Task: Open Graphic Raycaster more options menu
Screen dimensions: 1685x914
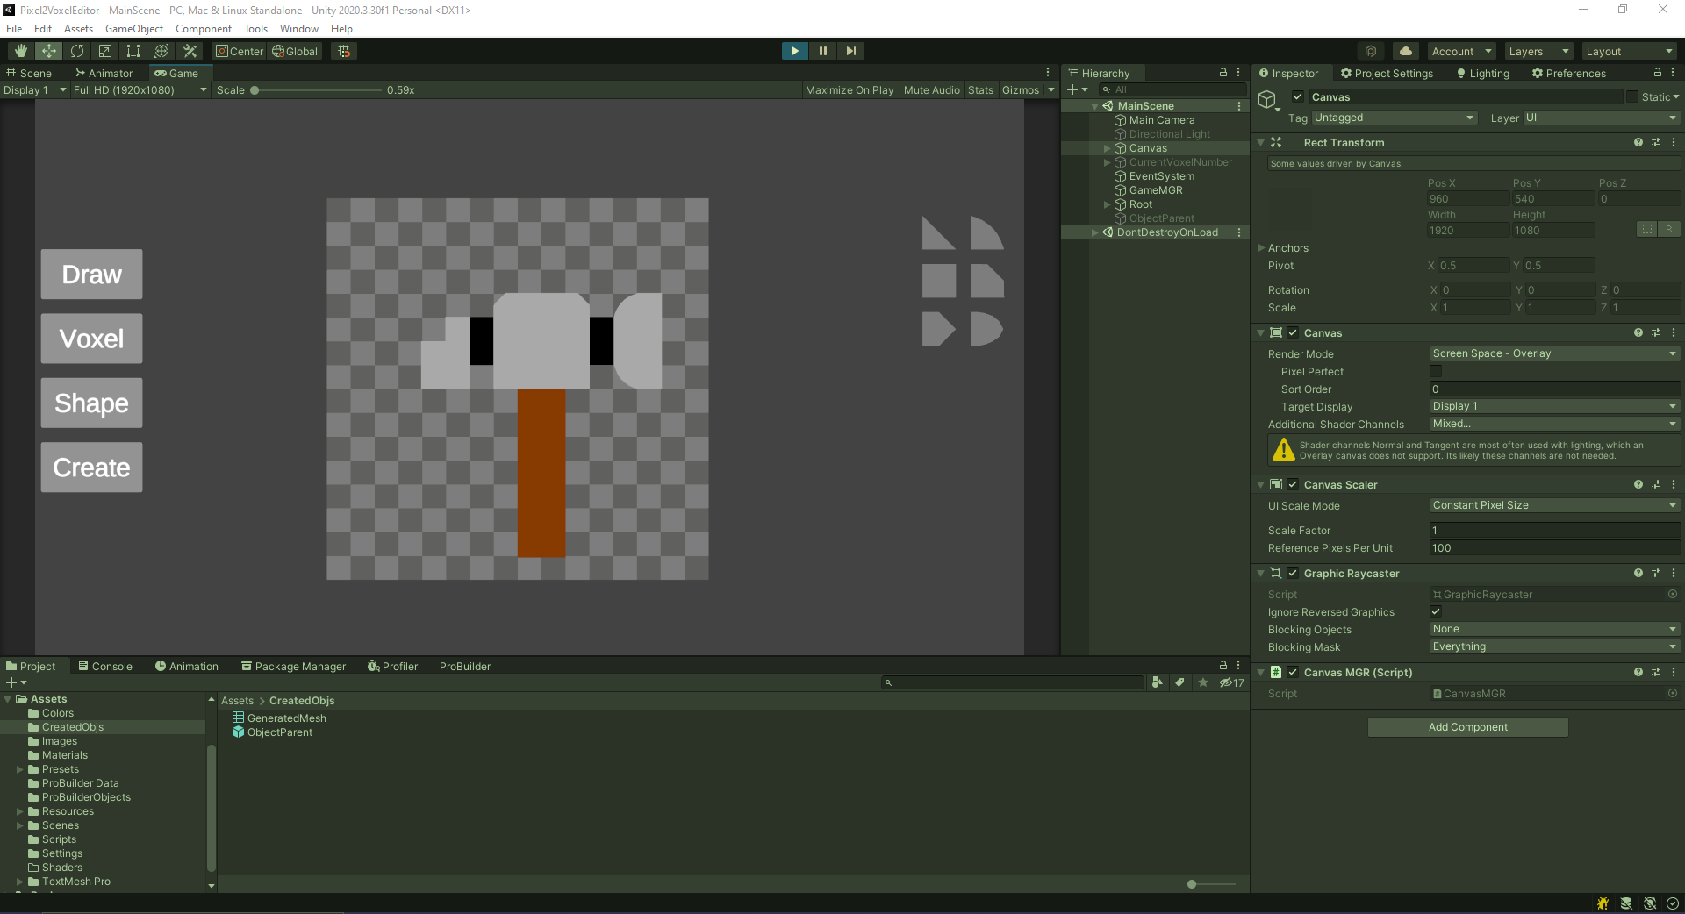Action: [x=1674, y=573]
